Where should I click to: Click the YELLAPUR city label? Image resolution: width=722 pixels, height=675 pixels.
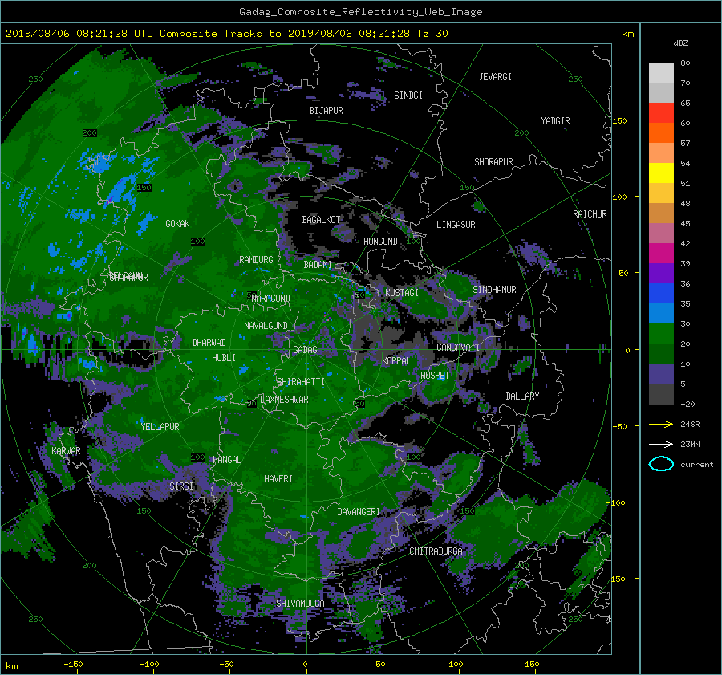(x=160, y=427)
